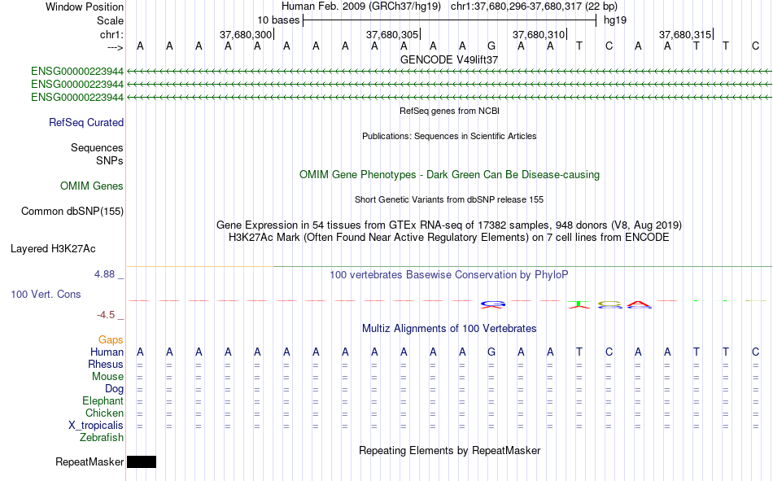The height and width of the screenshot is (481, 773).
Task: Select the Zebrafish species row label
Action: coord(102,438)
